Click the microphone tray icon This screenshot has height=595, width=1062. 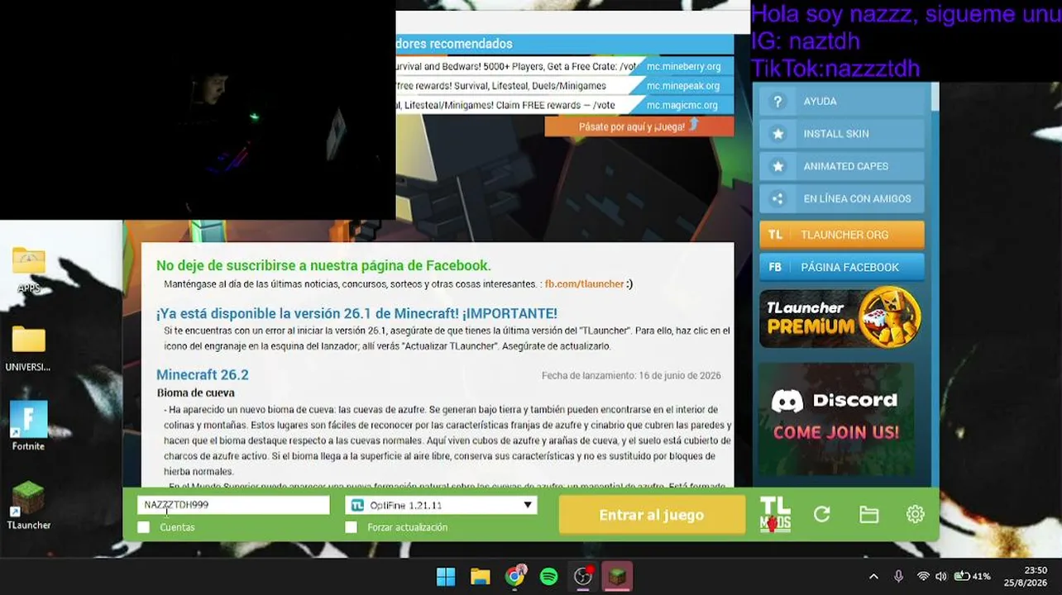coord(898,576)
